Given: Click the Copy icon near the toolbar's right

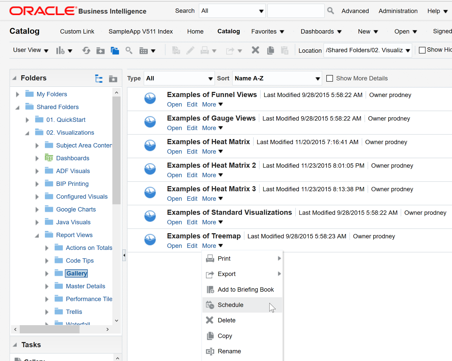Looking at the screenshot, I should (x=270, y=50).
